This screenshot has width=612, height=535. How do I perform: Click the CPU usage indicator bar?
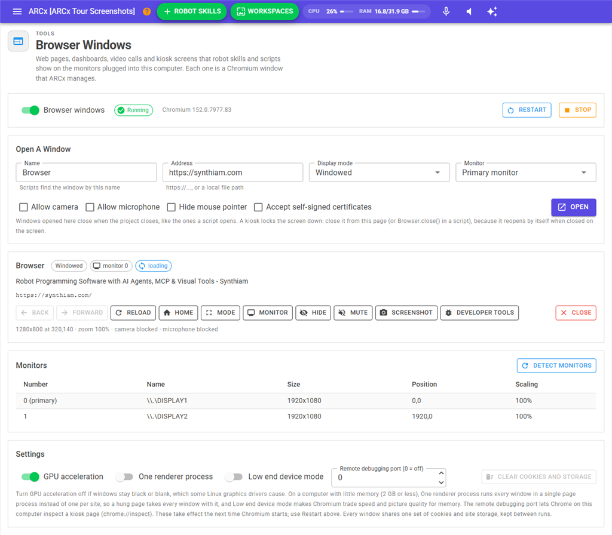[x=347, y=11]
